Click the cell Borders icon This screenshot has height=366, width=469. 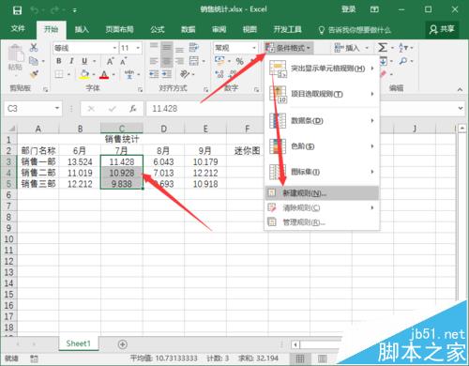tap(59, 74)
